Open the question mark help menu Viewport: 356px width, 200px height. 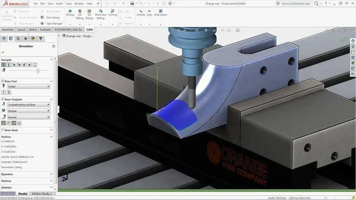(x=326, y=4)
